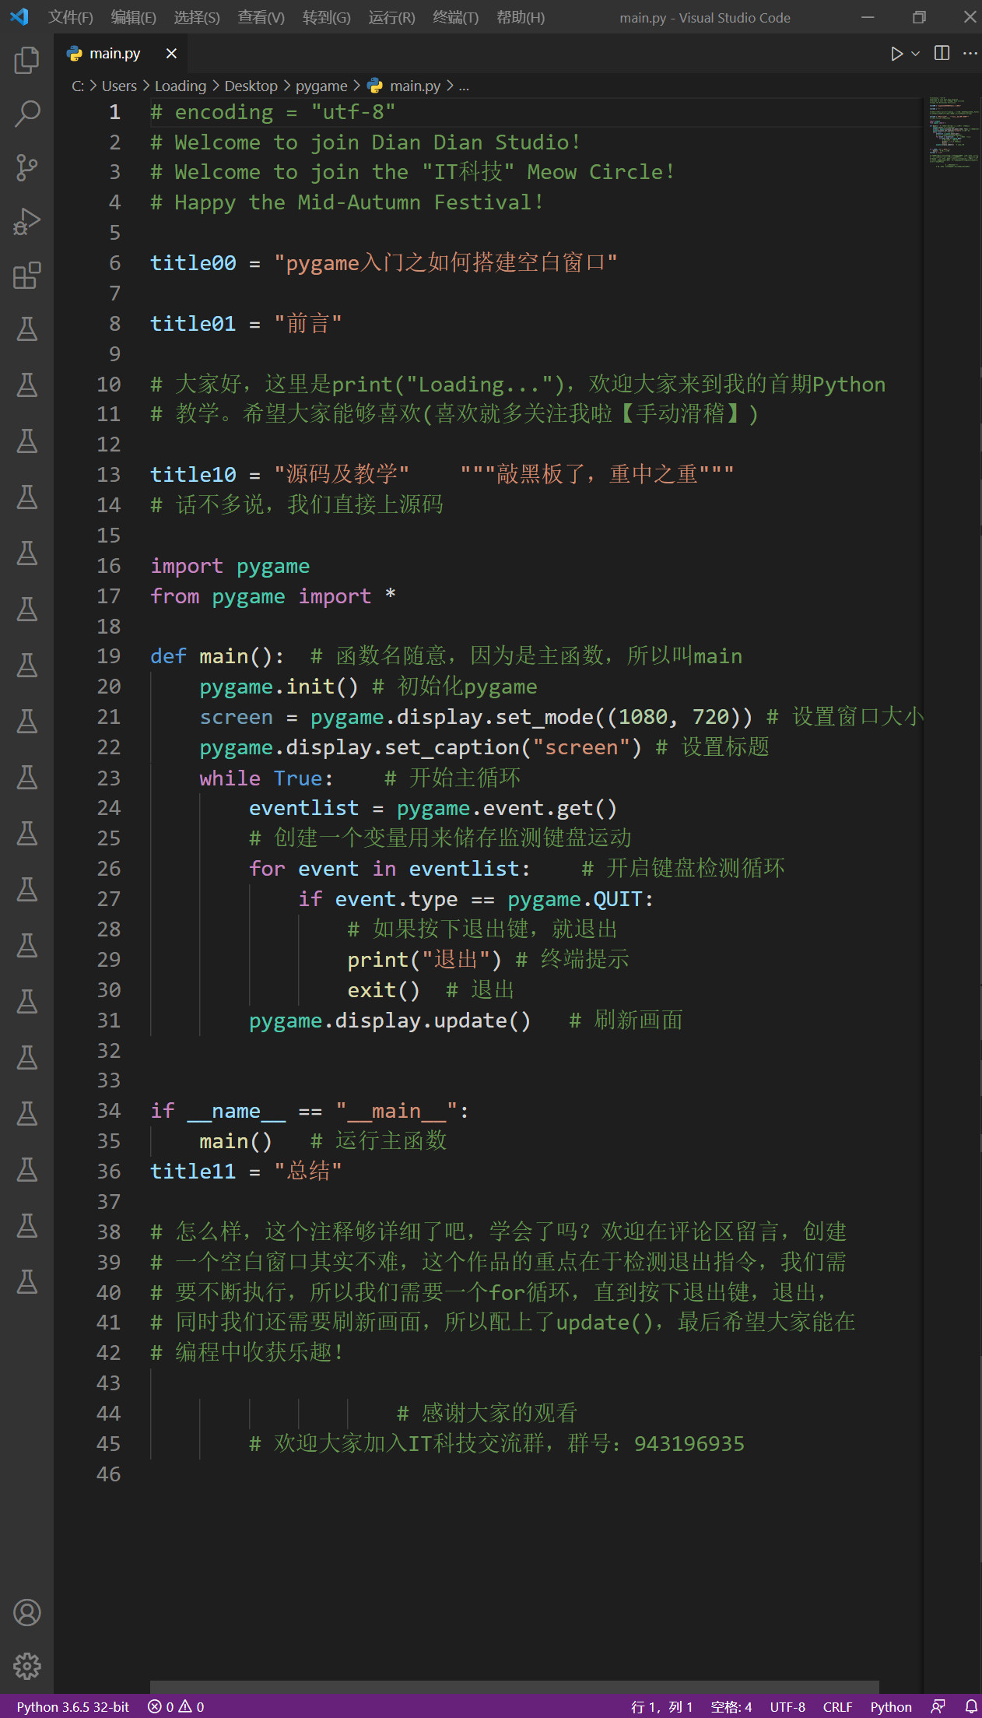Place cursor on 'import pygame' line

[230, 566]
